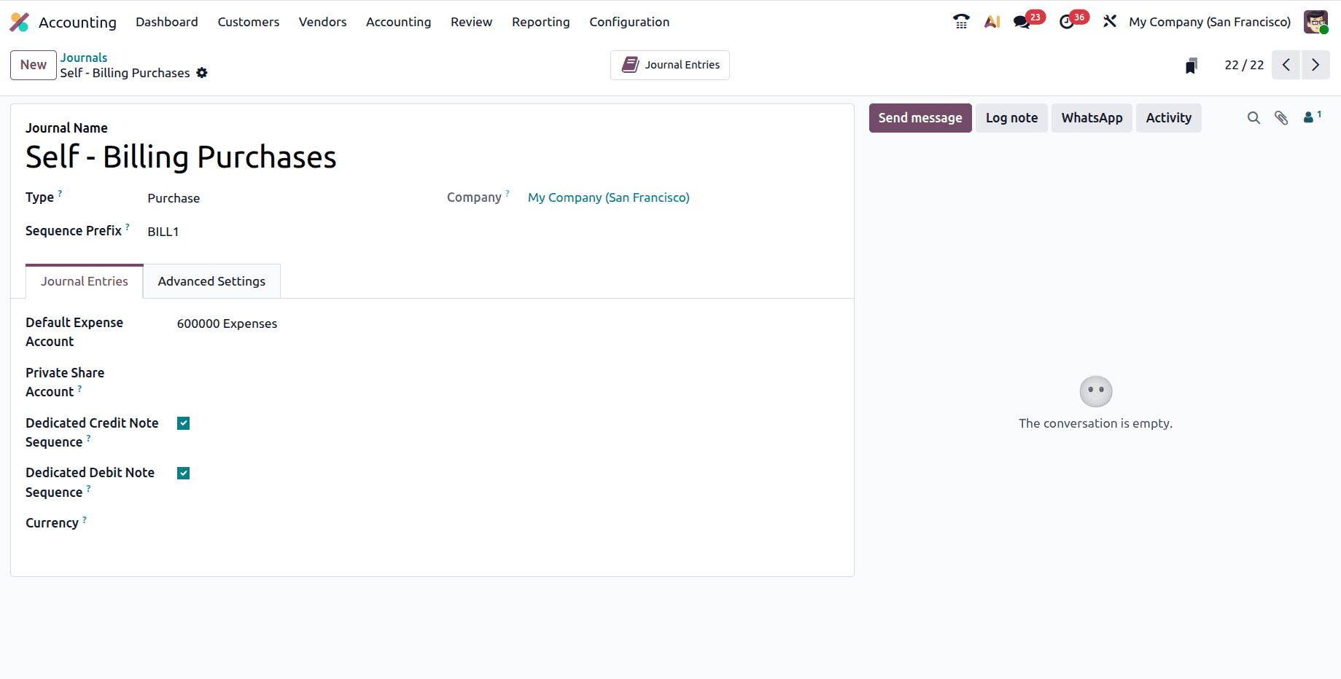Search messages in the chatter
Screen dimensions: 1341x679
click(1253, 118)
